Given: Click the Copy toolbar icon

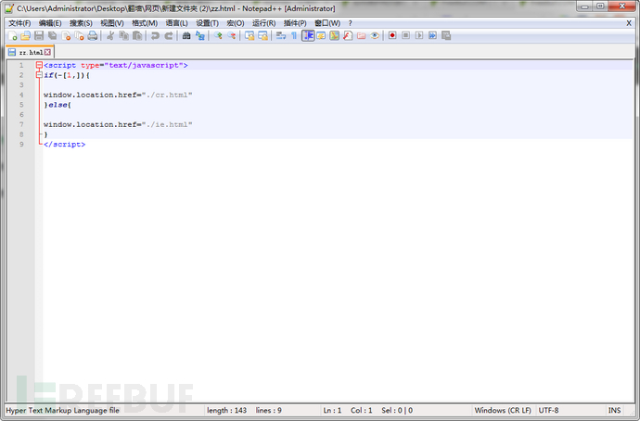Looking at the screenshot, I should (x=123, y=36).
